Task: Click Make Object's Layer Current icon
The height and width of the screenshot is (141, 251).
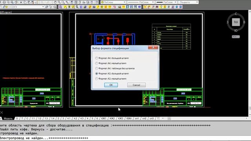Action: (x=47, y=7)
